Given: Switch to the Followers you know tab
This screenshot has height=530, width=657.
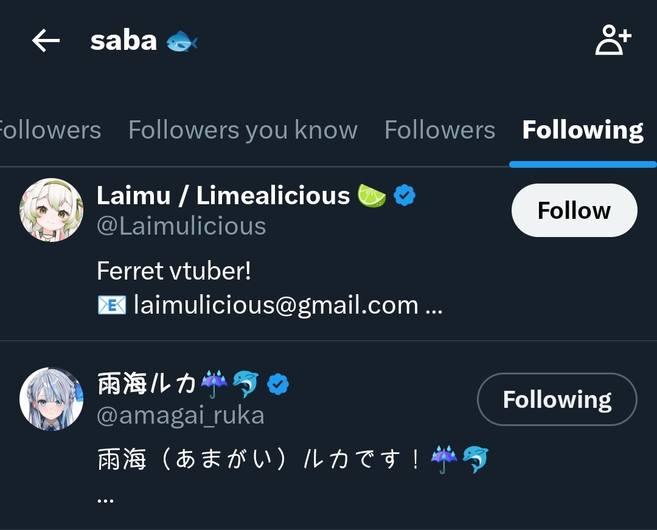Looking at the screenshot, I should tap(243, 130).
